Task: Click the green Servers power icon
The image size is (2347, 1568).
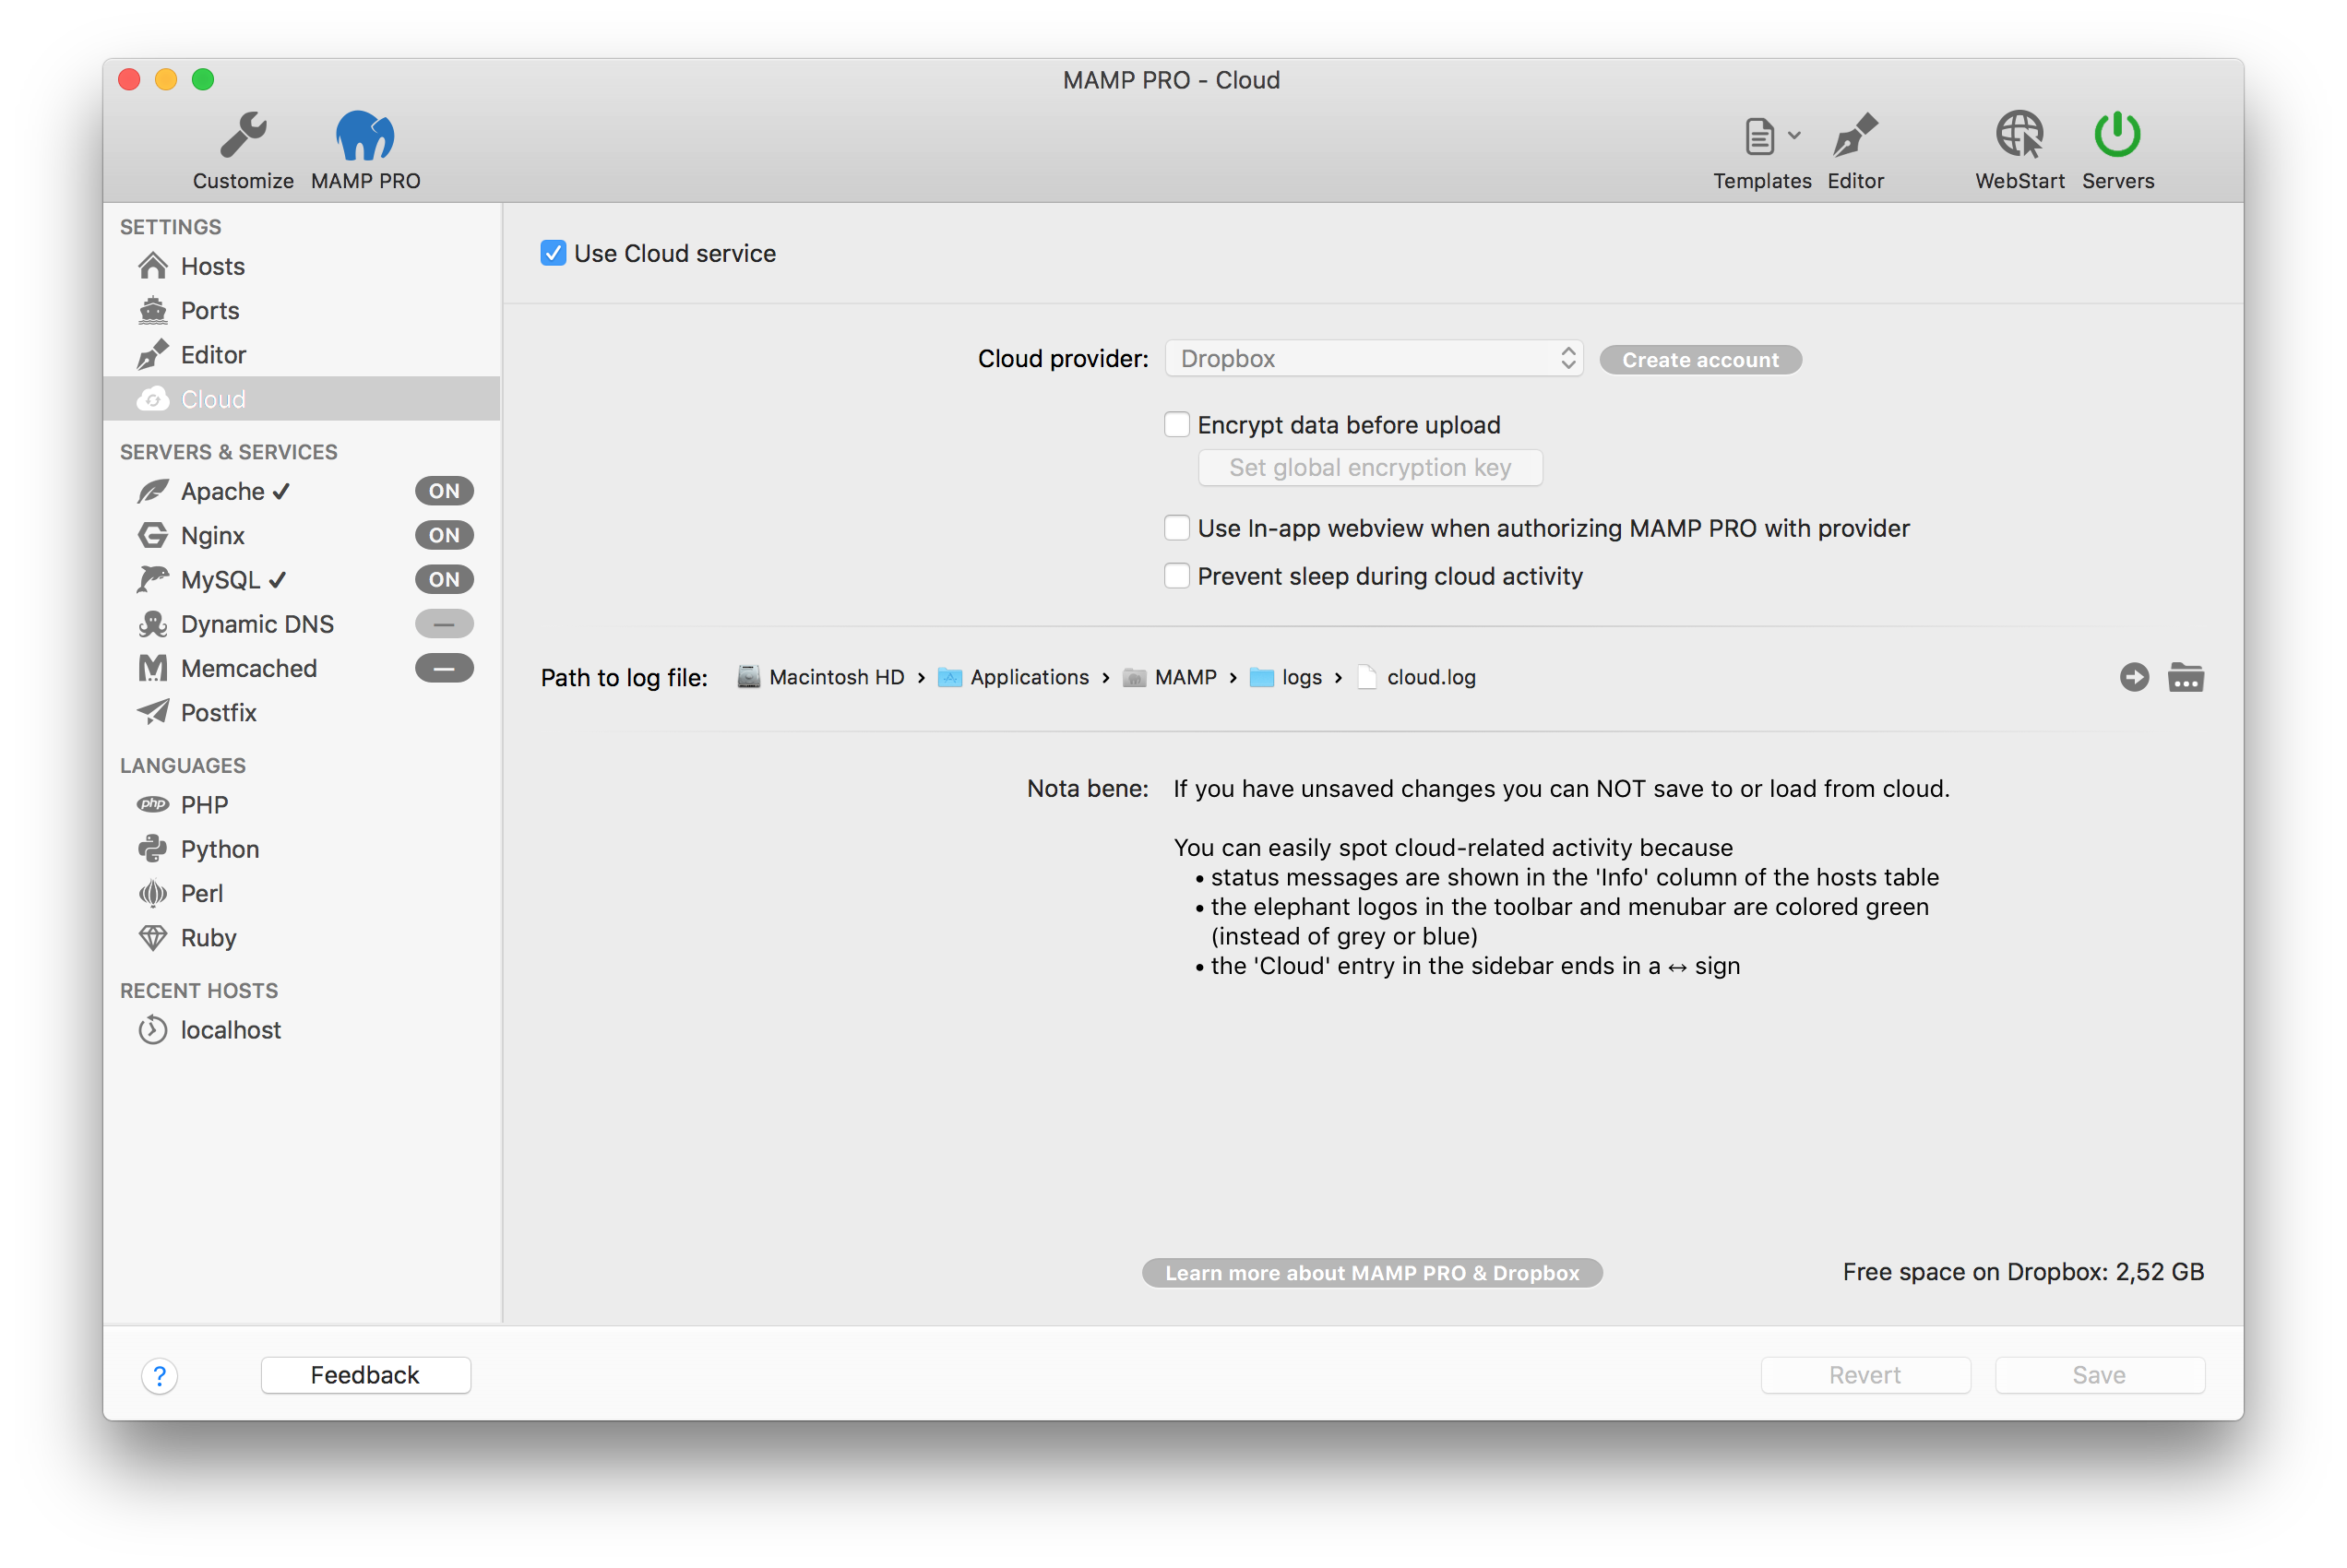Action: (x=2117, y=135)
